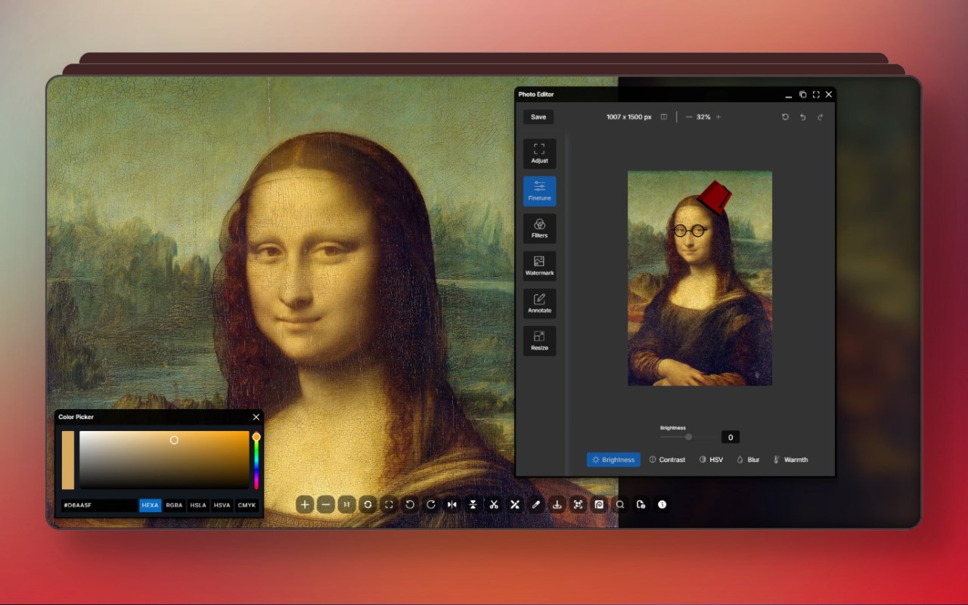Click the hex color value input field
This screenshot has height=605, width=968.
tap(98, 505)
